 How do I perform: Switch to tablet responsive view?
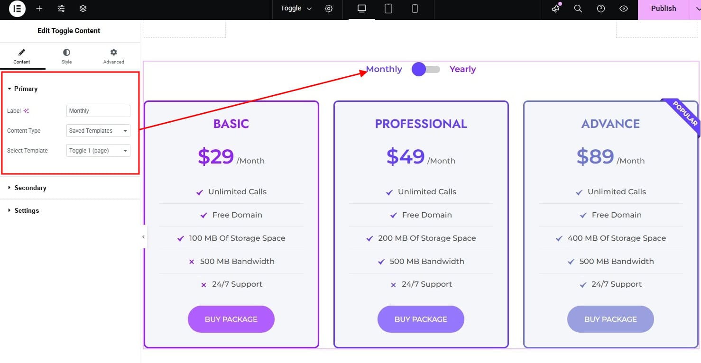(x=388, y=9)
